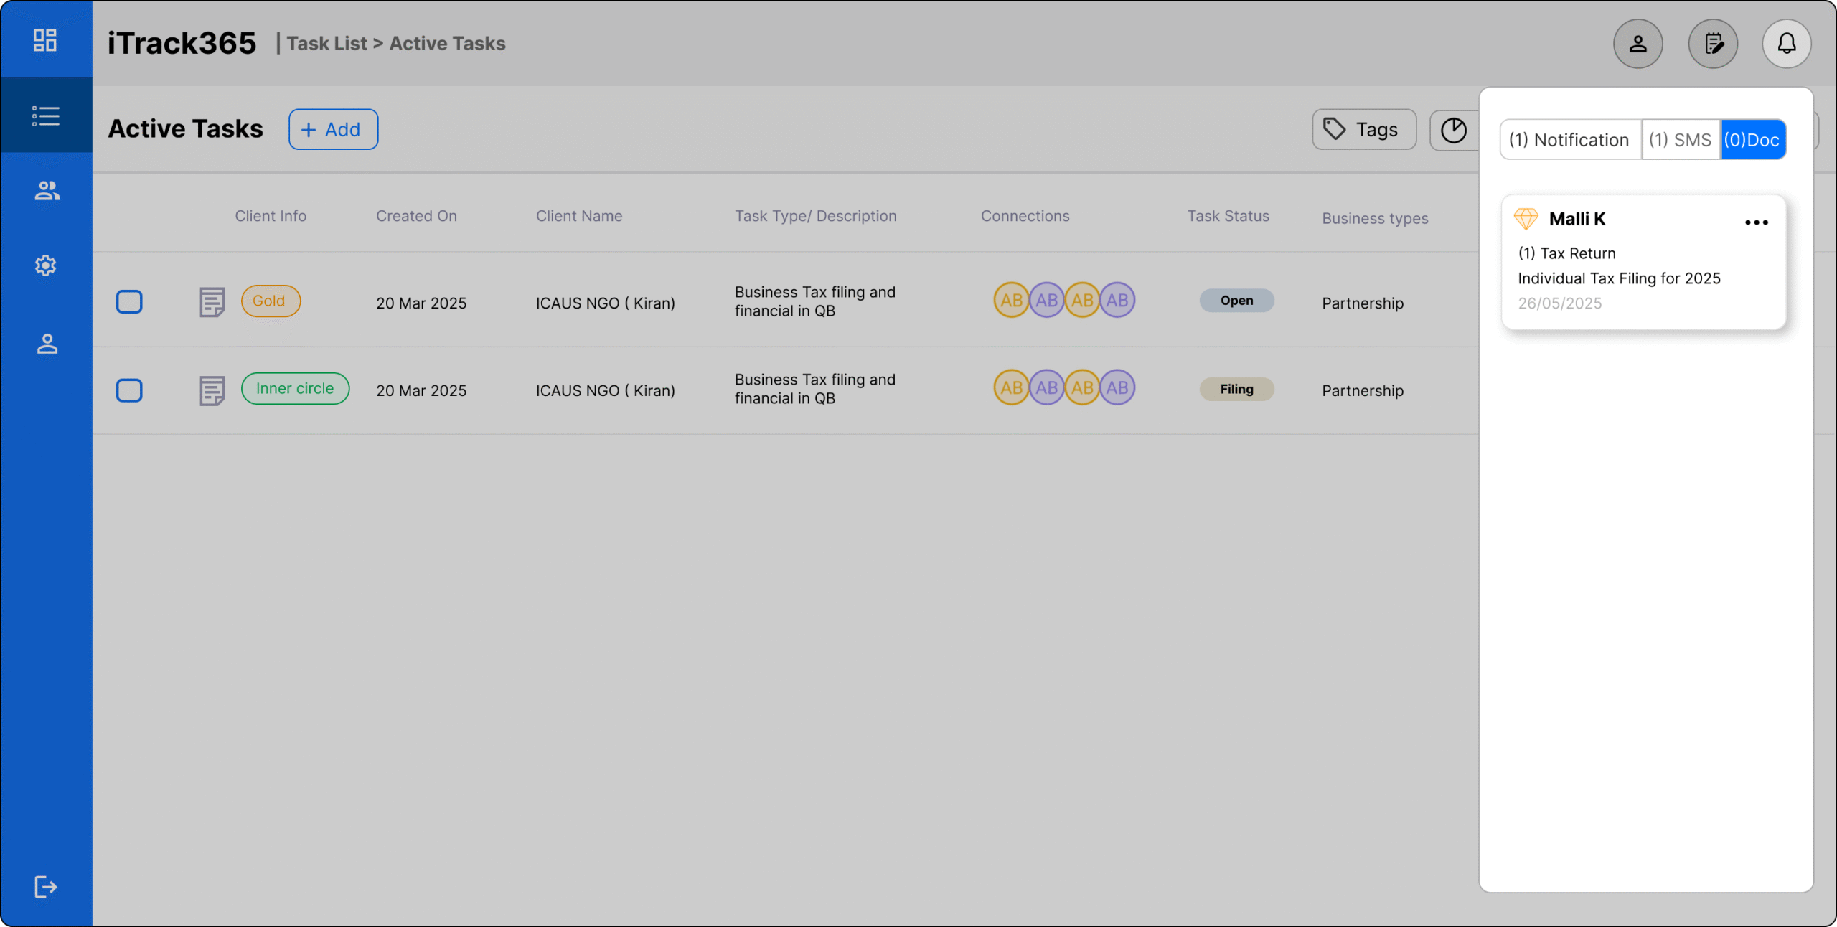Screen dimensions: 1837x927
Task: Open the note icon on the Gold row
Action: pyautogui.click(x=212, y=302)
